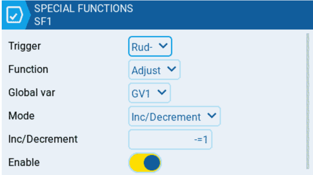Image resolution: width=313 pixels, height=175 pixels.
Task: Open the Function dropdown set to Adjust
Action: point(154,69)
